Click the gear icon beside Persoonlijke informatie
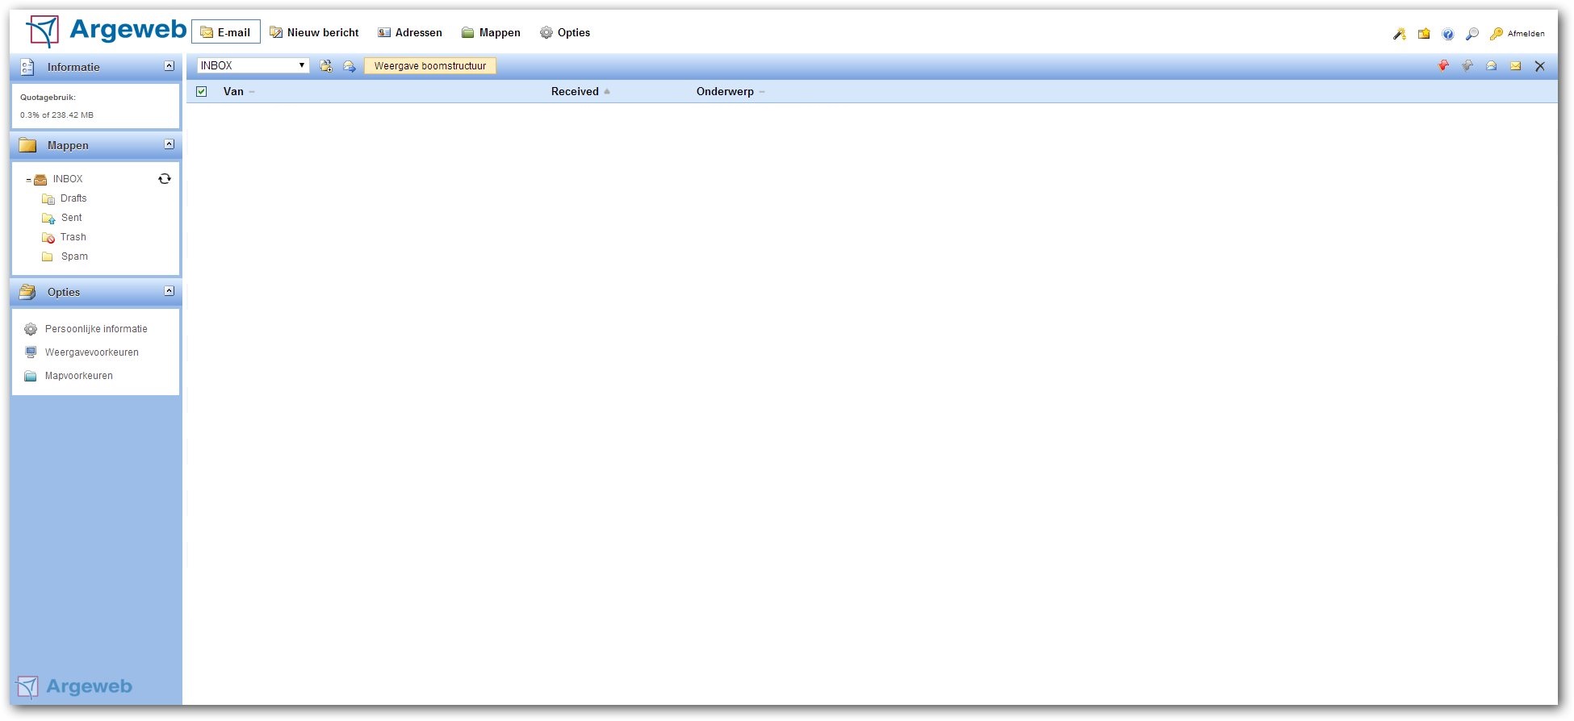1574x721 pixels. tap(31, 329)
